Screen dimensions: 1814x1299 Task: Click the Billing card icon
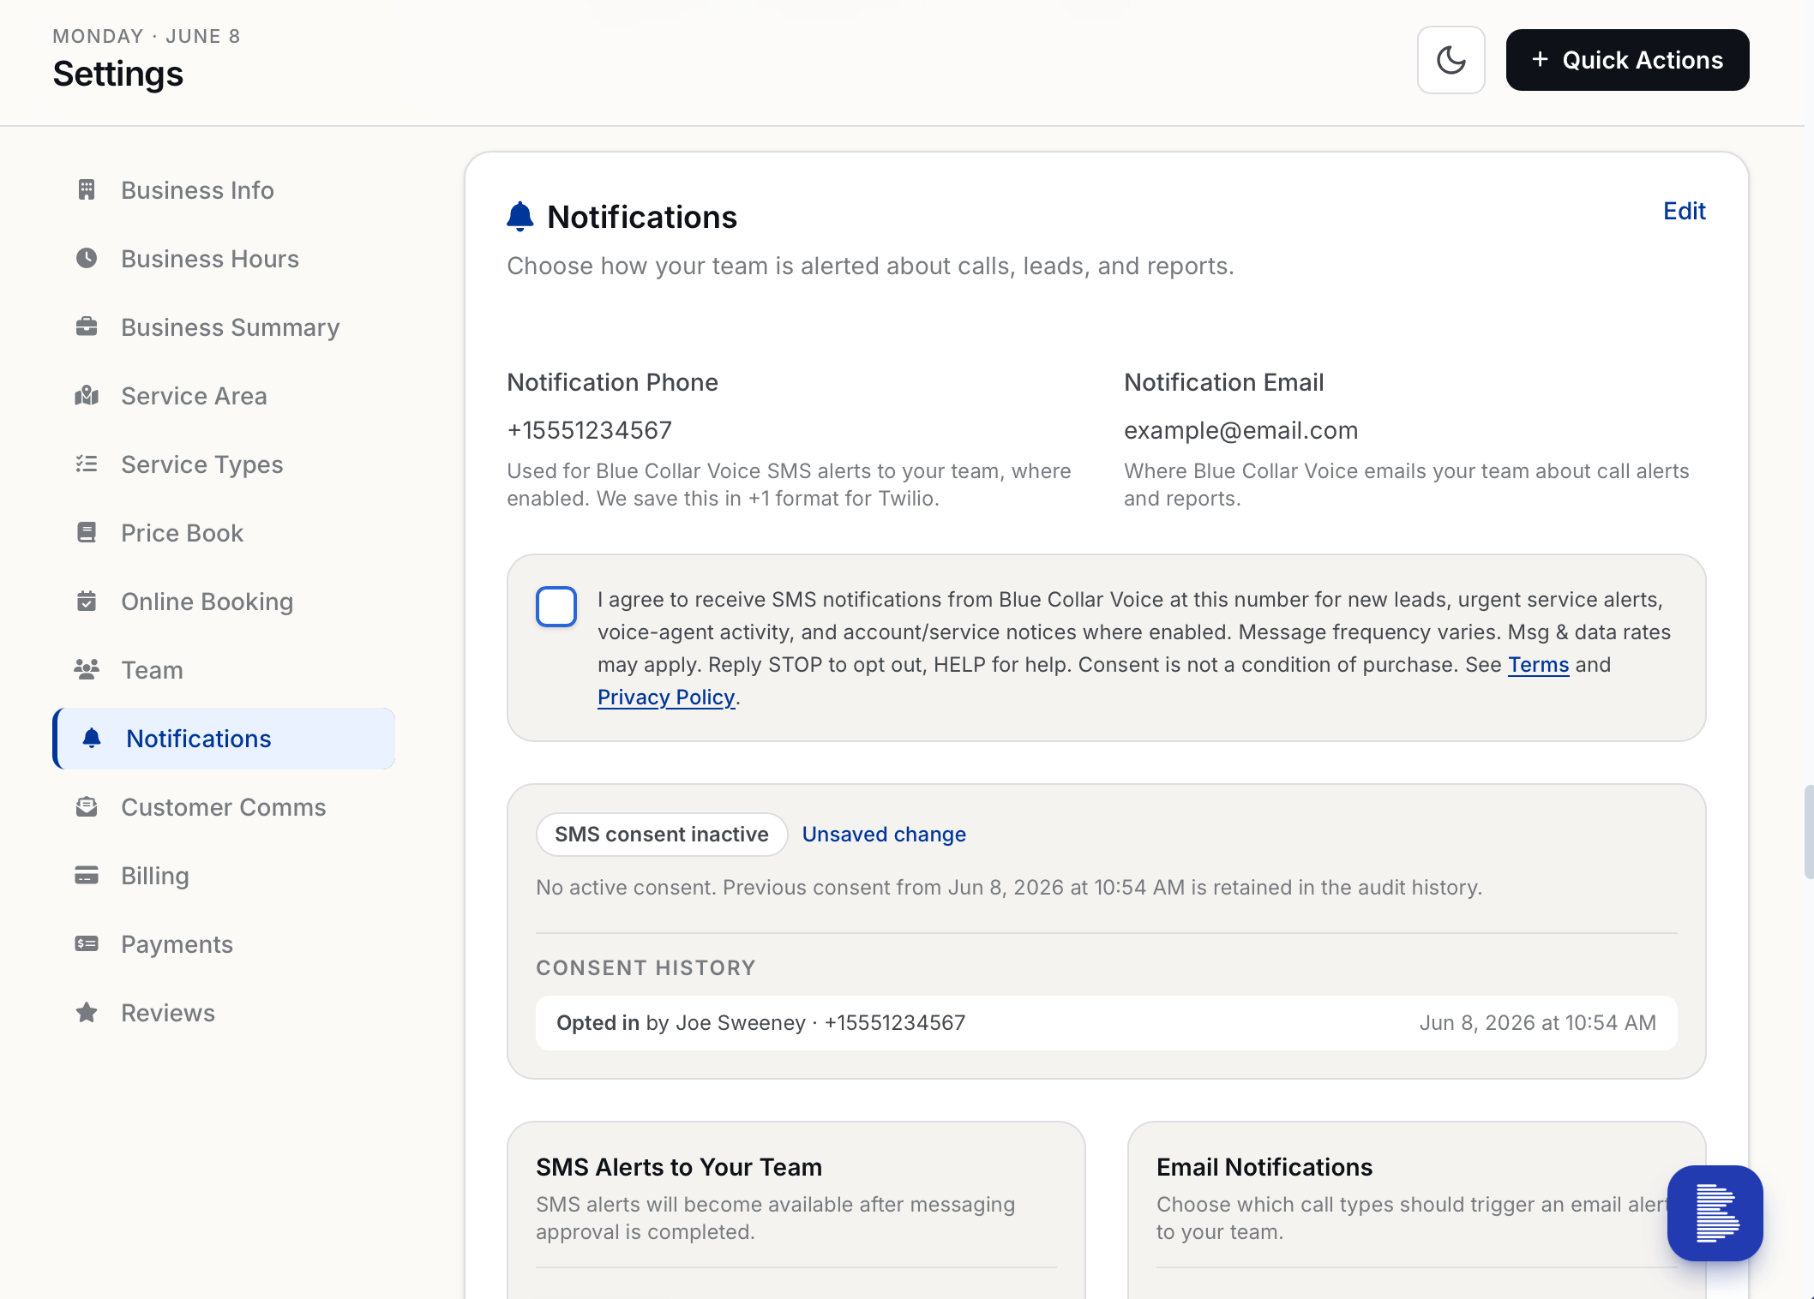pos(87,875)
